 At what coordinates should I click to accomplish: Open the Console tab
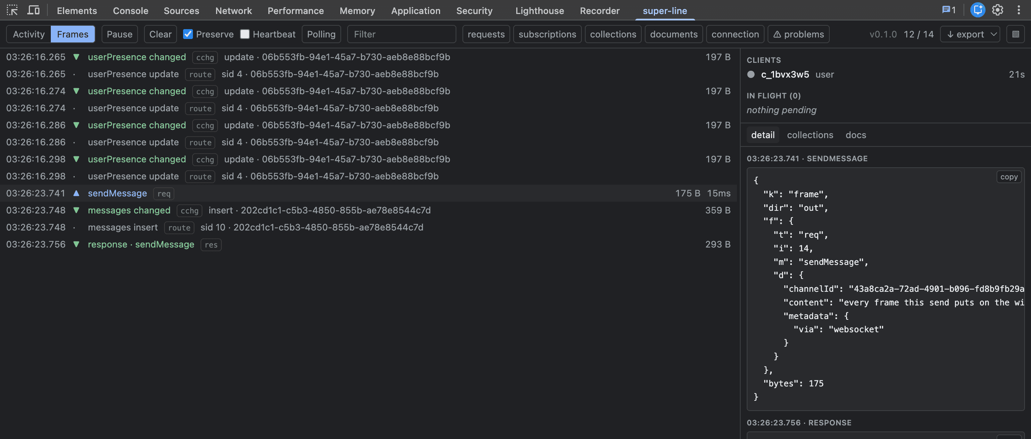(130, 11)
